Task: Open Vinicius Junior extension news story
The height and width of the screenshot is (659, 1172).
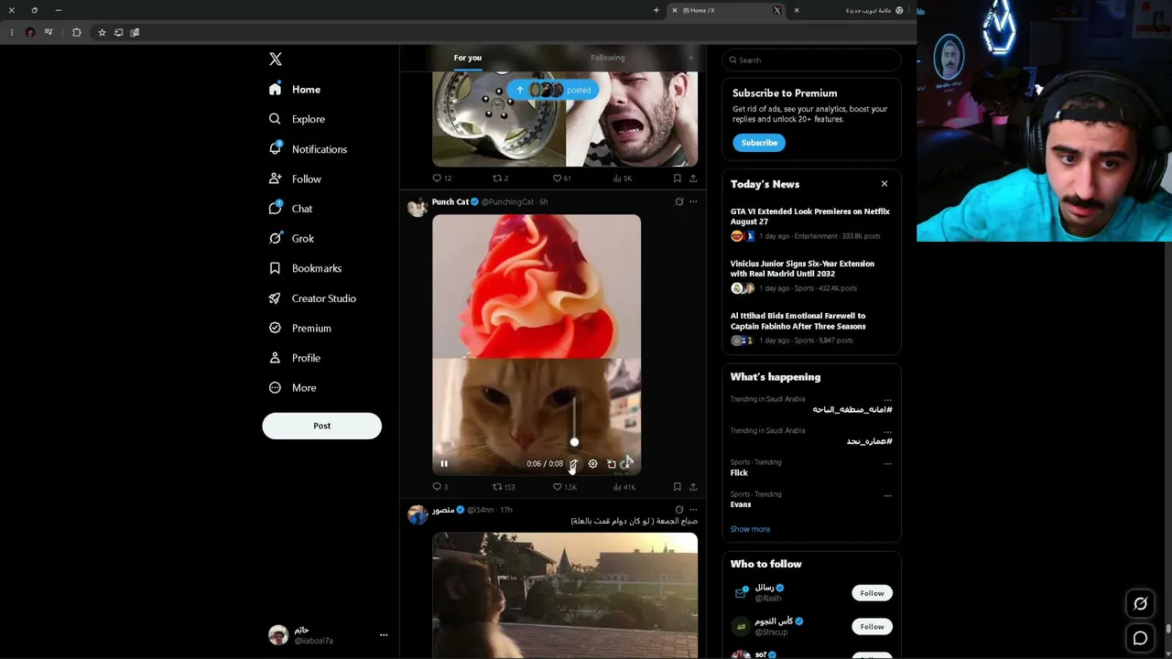Action: [811, 276]
